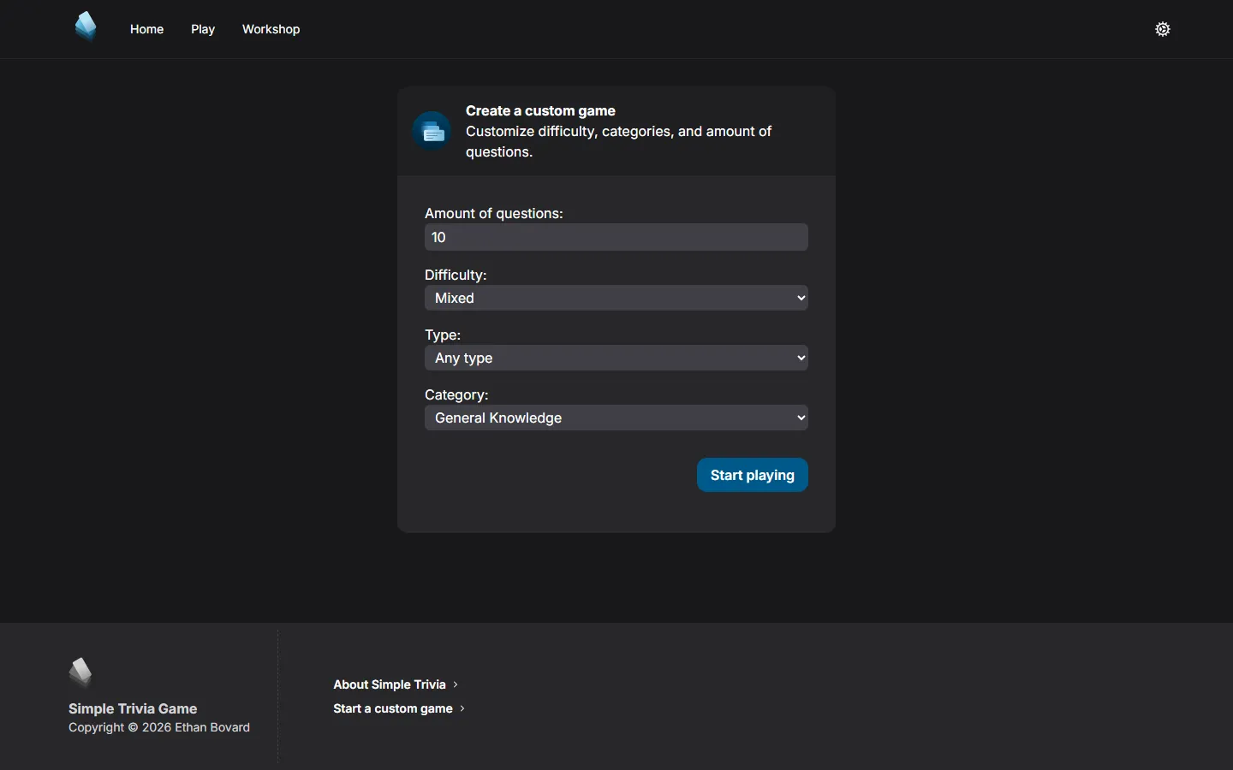Click the Difficulty label
Image resolution: width=1233 pixels, height=770 pixels.
tap(456, 275)
